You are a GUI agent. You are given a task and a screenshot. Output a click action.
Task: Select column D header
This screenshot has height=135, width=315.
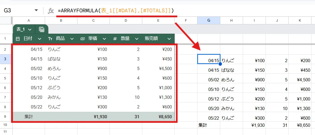[x=126, y=20]
